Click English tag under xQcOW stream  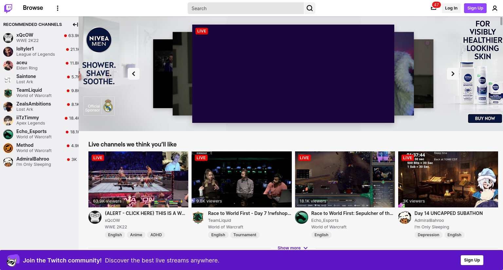point(115,235)
